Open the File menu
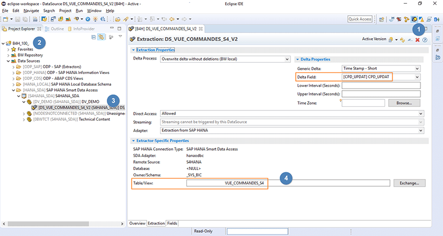Viewport: 443px width, 236px height. [5, 11]
